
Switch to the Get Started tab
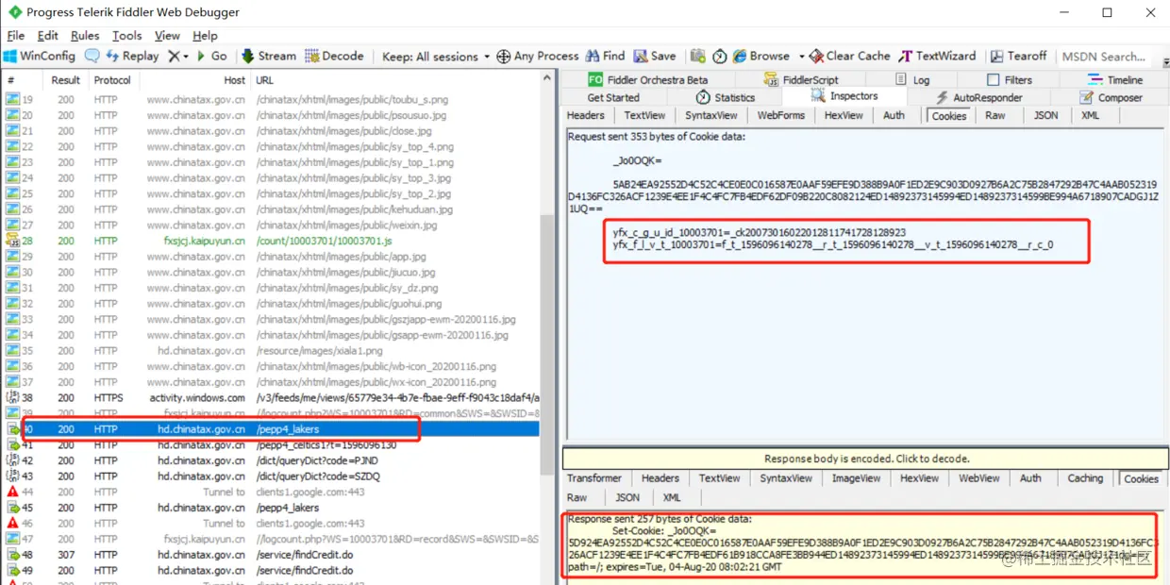coord(613,97)
